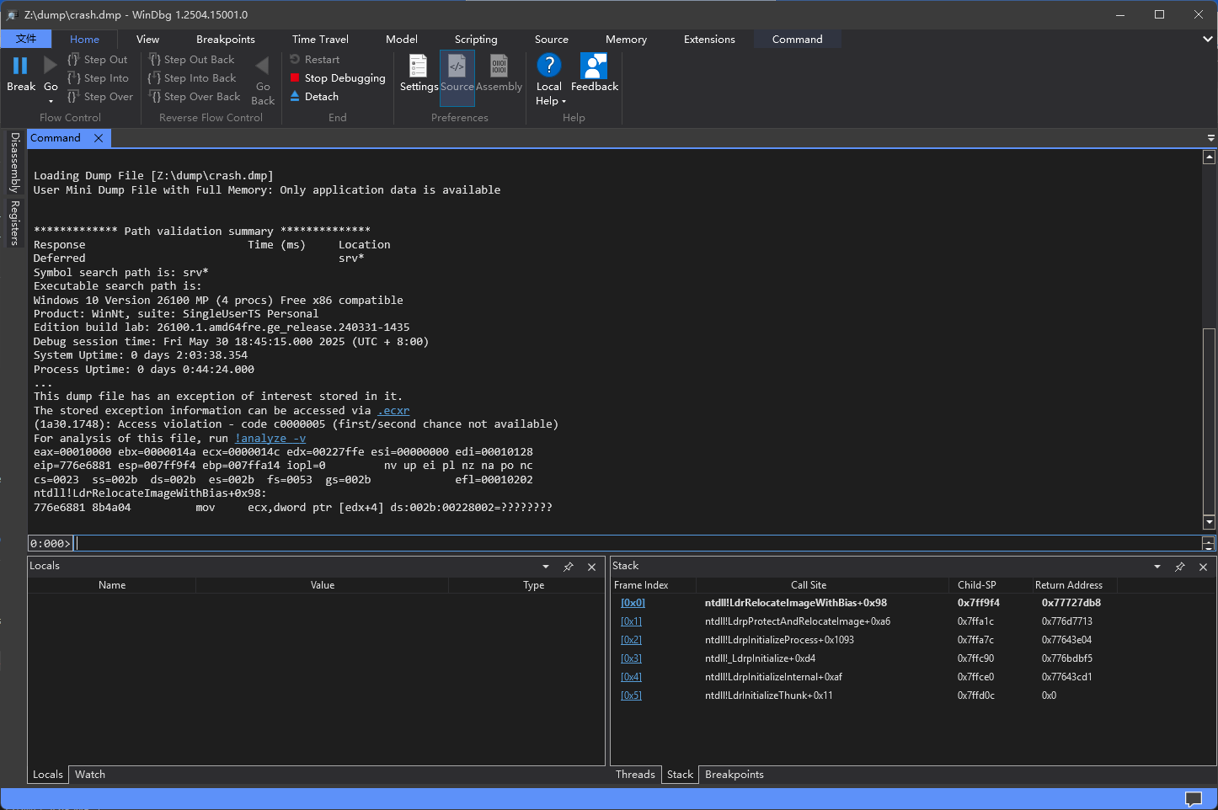
Task: Click Step Into Back
Action: (192, 78)
